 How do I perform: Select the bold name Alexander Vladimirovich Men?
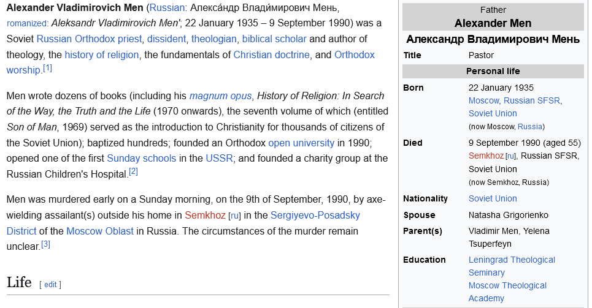(75, 7)
